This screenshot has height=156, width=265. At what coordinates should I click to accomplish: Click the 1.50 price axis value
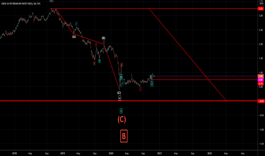(x=261, y=58)
